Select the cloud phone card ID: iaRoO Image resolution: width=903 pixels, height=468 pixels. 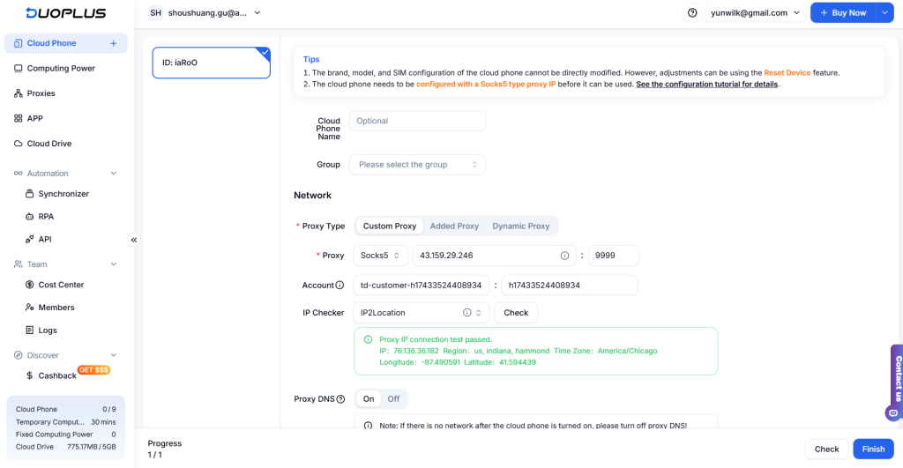click(211, 63)
